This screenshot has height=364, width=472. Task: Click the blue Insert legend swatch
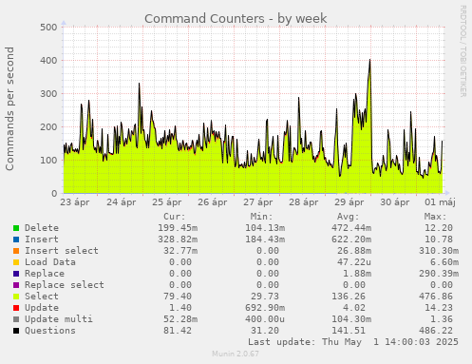point(16,239)
